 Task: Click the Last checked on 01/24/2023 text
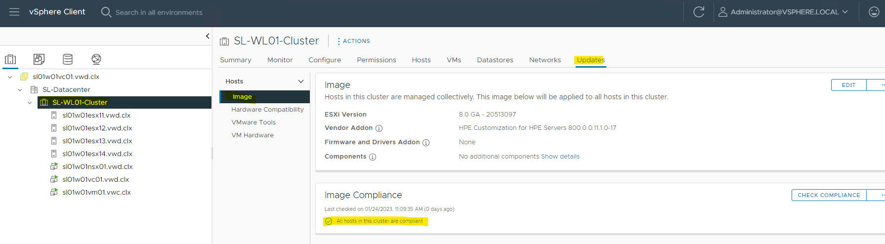coord(389,209)
